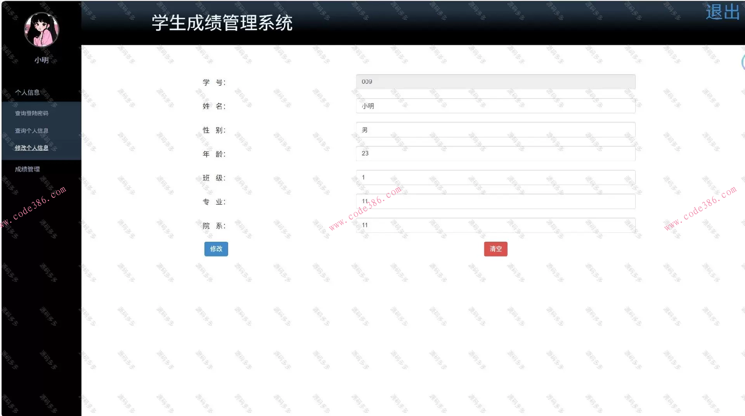Click the 学生成绩管理系统 page title
The height and width of the screenshot is (416, 745).
click(x=222, y=23)
